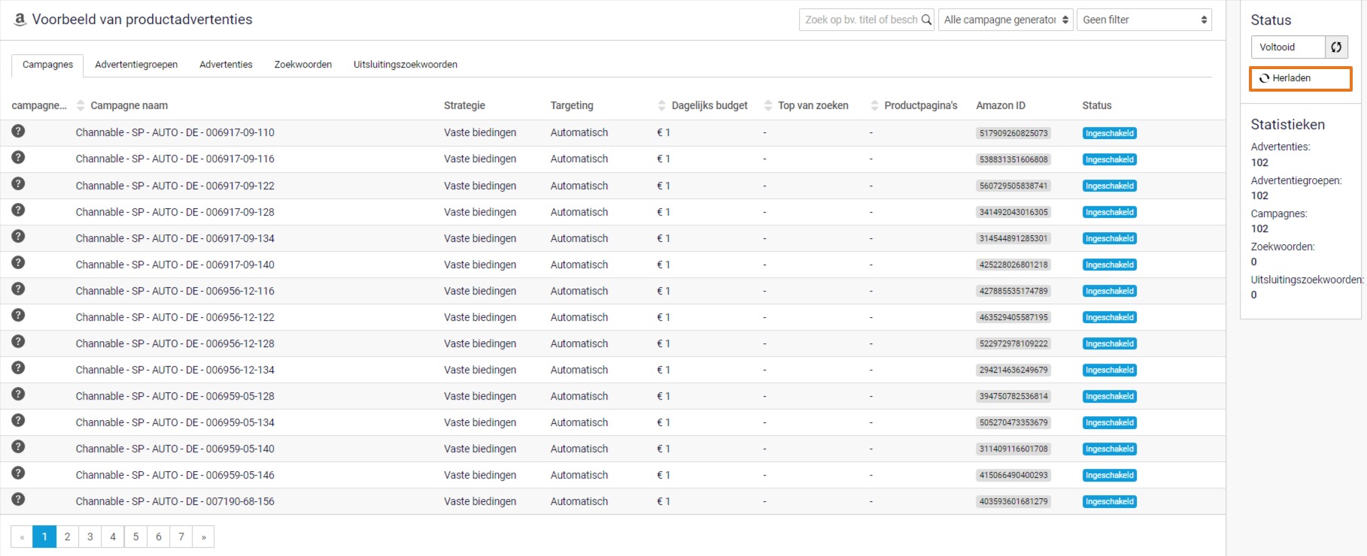Sort by Campagne naam column arrows
This screenshot has height=556, width=1367.
81,106
